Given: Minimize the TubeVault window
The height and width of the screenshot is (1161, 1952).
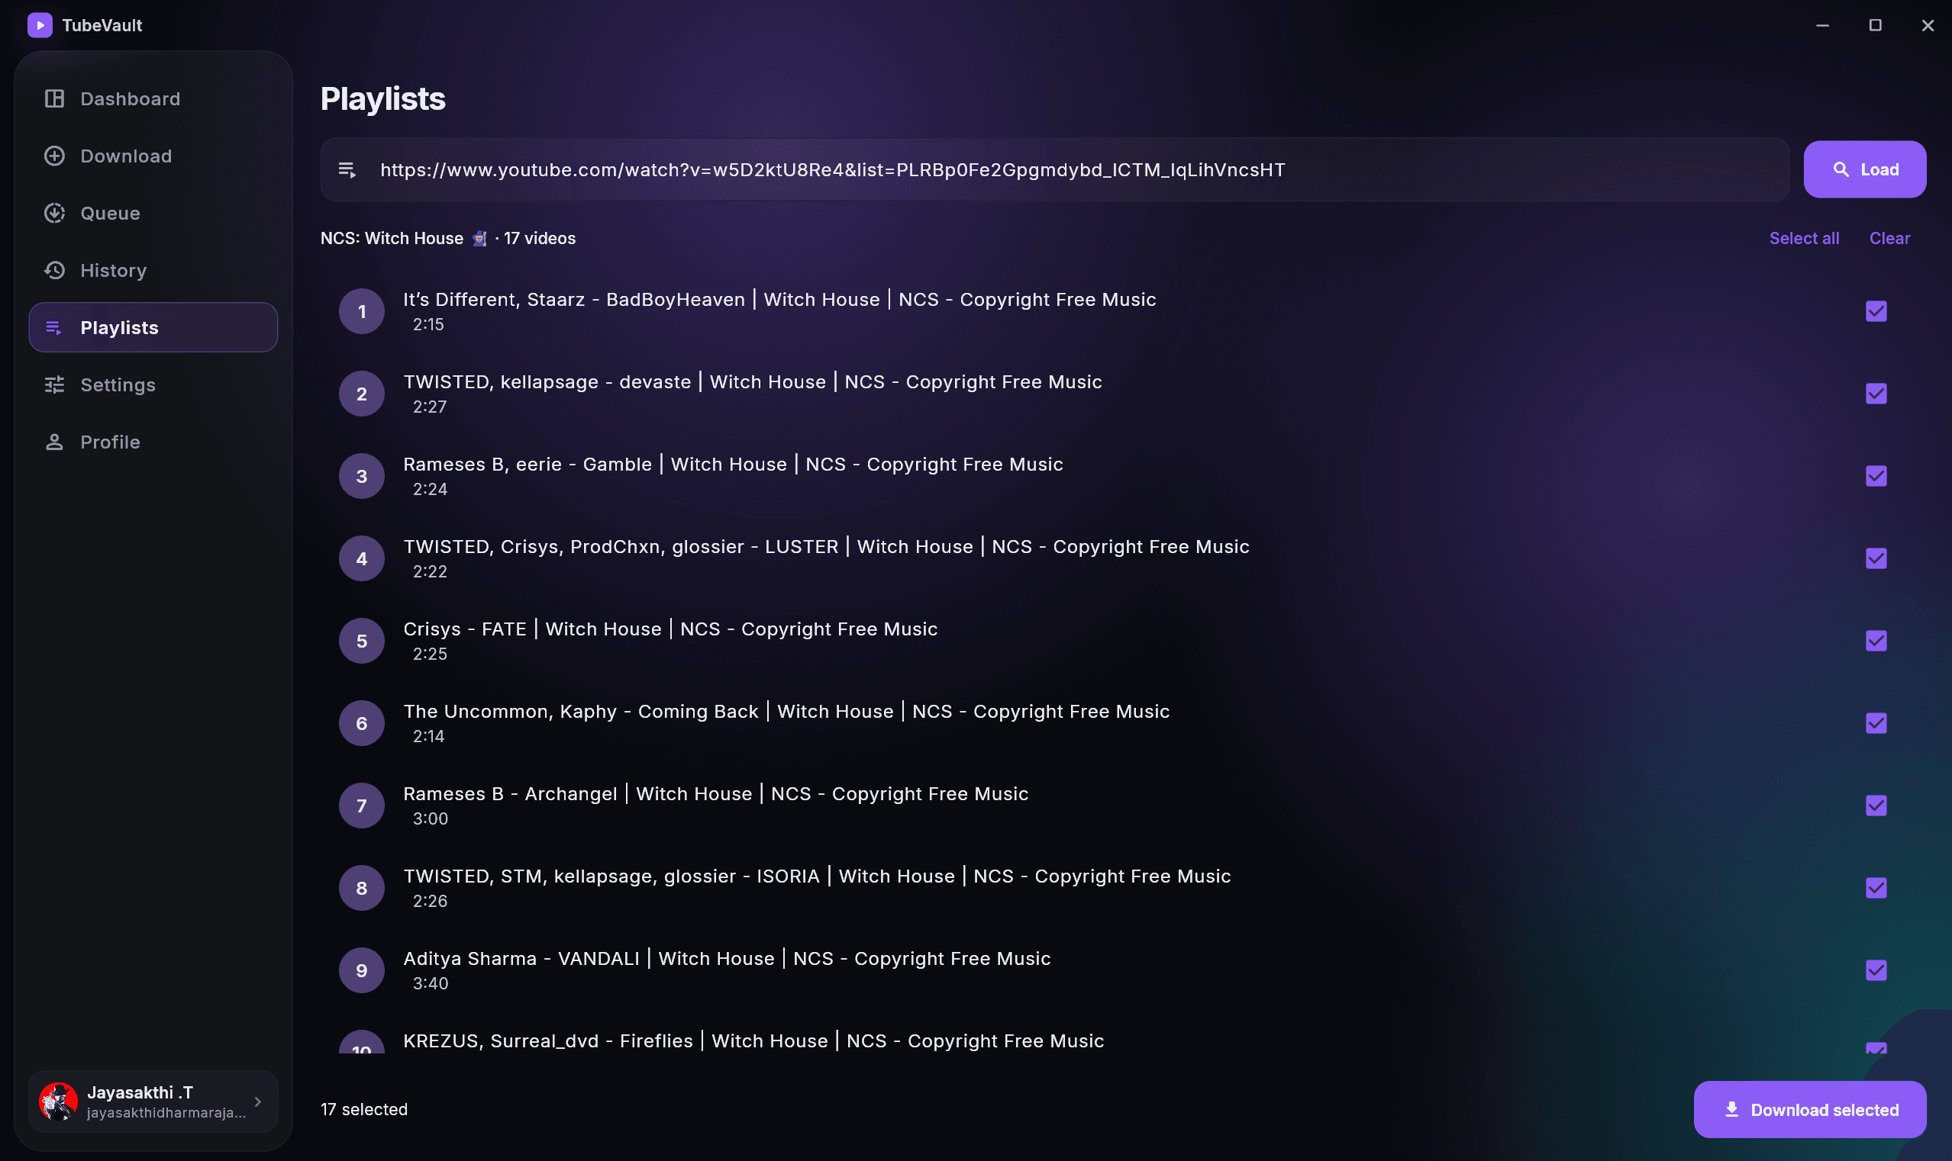Looking at the screenshot, I should 1822,25.
